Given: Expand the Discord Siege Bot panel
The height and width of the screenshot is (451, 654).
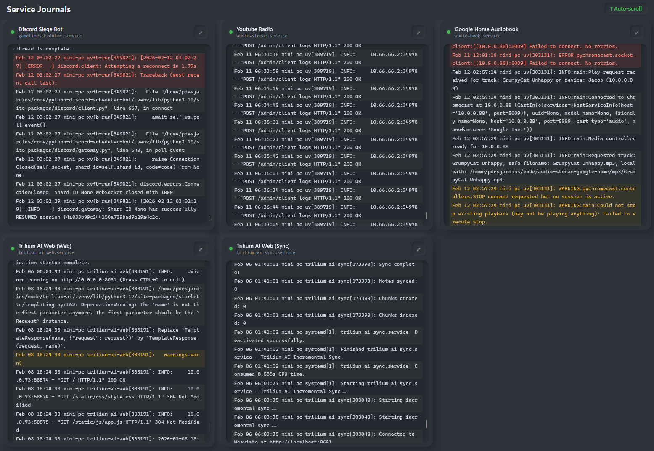Looking at the screenshot, I should pos(200,33).
